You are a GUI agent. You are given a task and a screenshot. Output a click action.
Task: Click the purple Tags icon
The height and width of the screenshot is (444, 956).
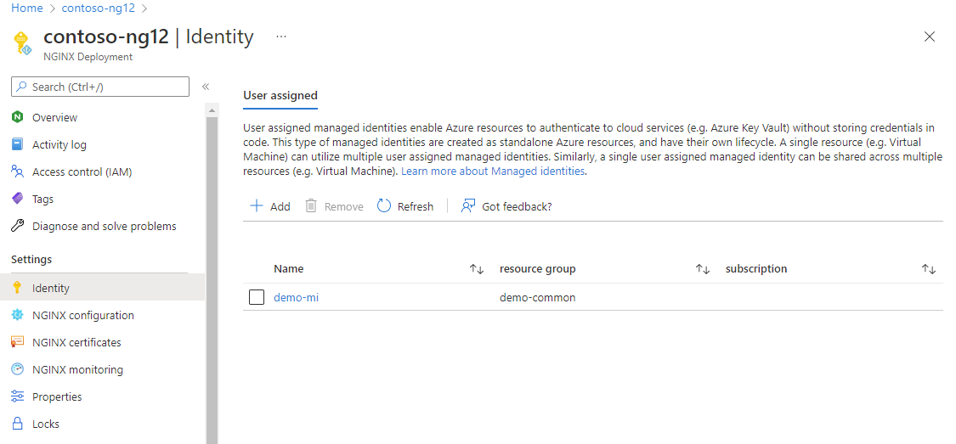tap(18, 199)
